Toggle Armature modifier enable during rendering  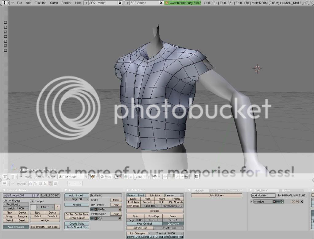274,202
